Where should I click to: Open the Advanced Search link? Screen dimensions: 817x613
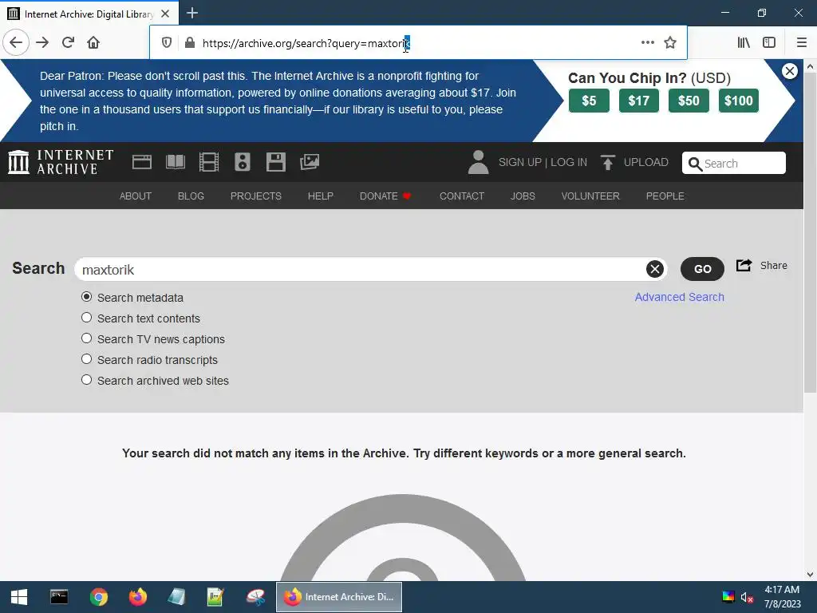point(680,297)
